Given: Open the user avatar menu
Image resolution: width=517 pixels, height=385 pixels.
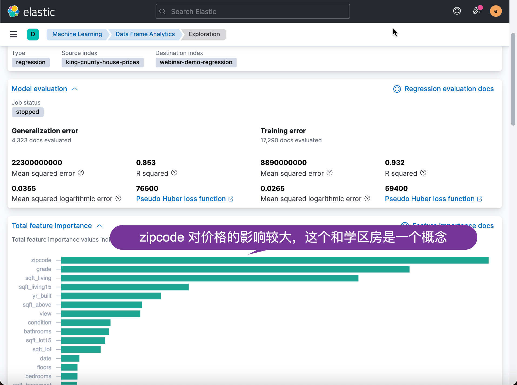Looking at the screenshot, I should [x=496, y=11].
